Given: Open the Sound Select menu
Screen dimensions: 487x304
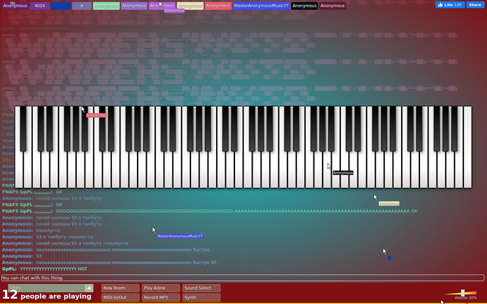Looking at the screenshot, I should coord(201,288).
